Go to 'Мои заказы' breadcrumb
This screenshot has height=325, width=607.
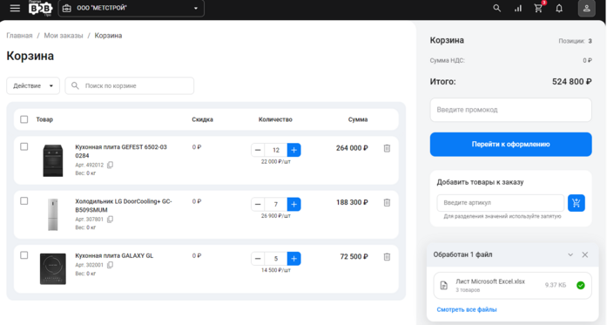(64, 36)
